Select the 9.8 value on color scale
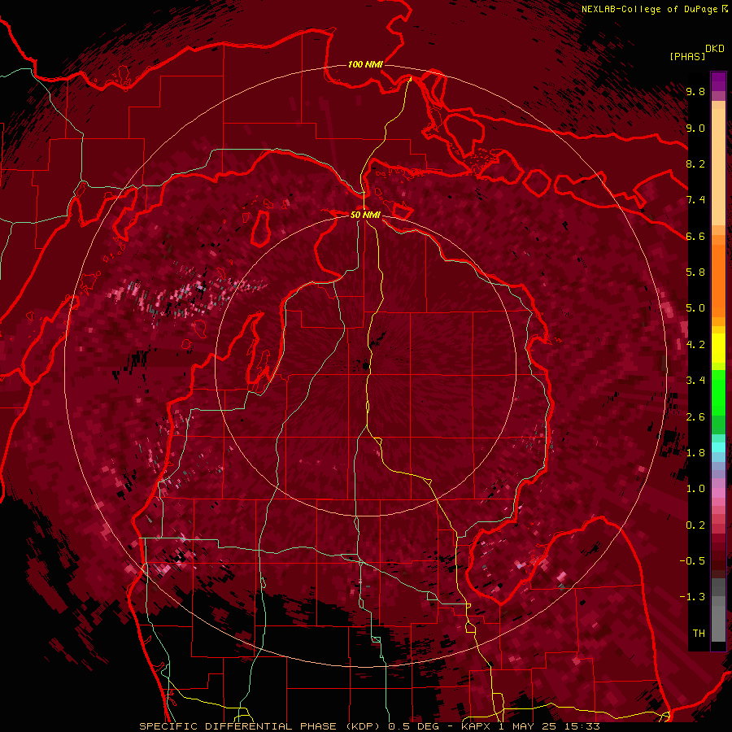The height and width of the screenshot is (732, 732). click(x=695, y=91)
